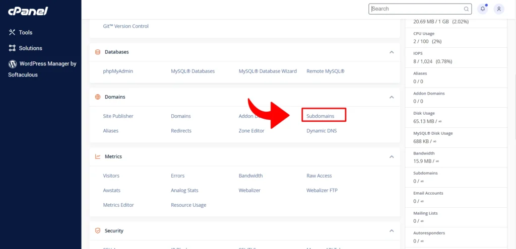Image resolution: width=516 pixels, height=249 pixels.
Task: Open the Domains link
Action: 181,116
